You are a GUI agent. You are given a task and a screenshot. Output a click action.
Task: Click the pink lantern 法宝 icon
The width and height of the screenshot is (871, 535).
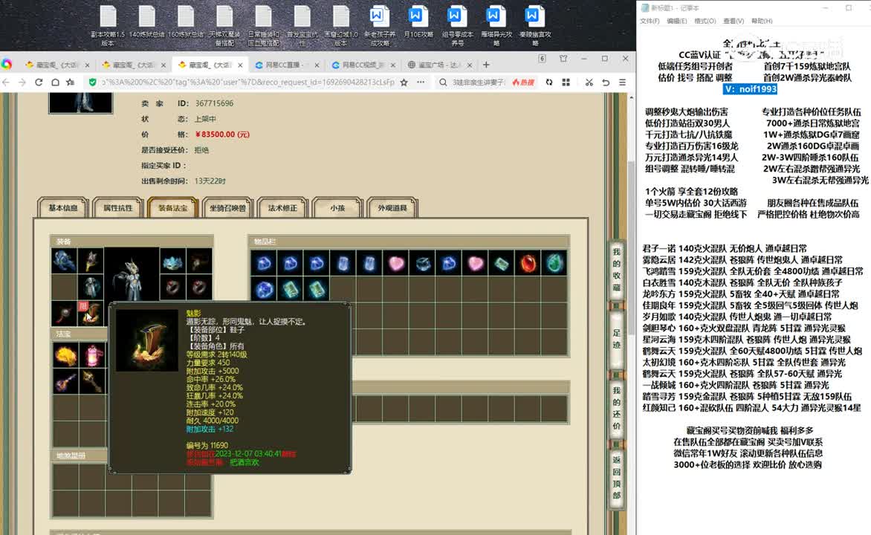(x=92, y=355)
